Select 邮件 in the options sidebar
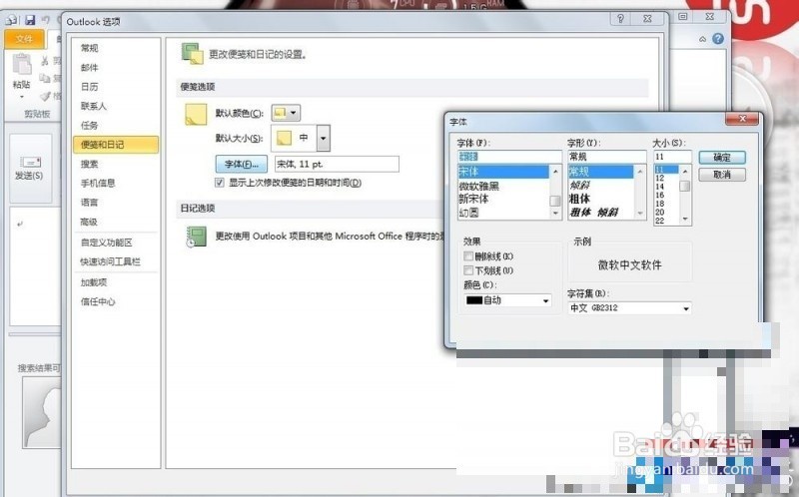 [90, 67]
